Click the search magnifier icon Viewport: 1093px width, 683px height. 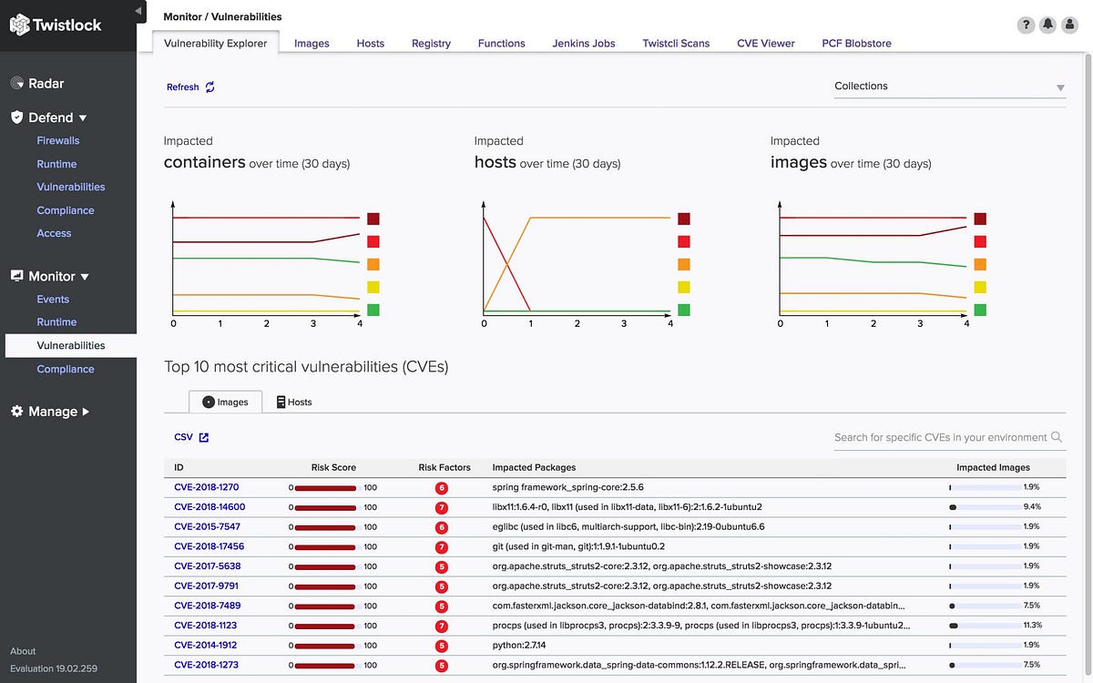[x=1057, y=437]
